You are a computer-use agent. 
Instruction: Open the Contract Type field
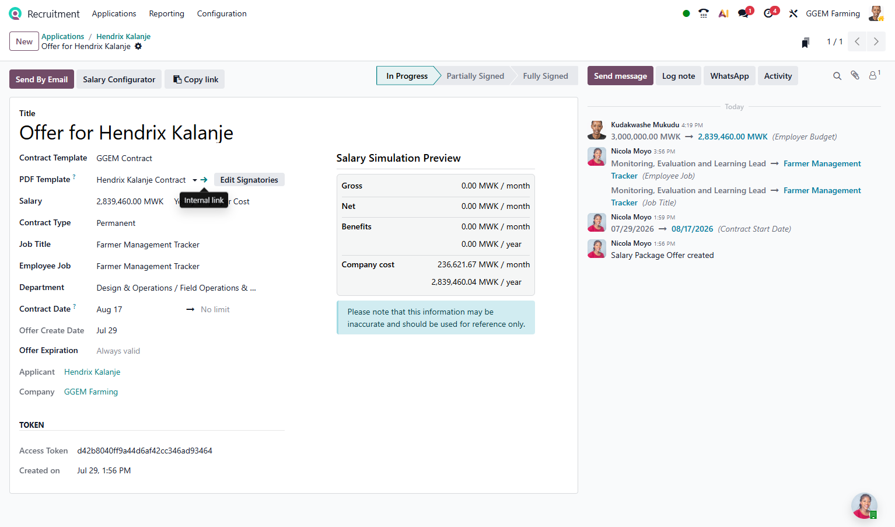190,223
